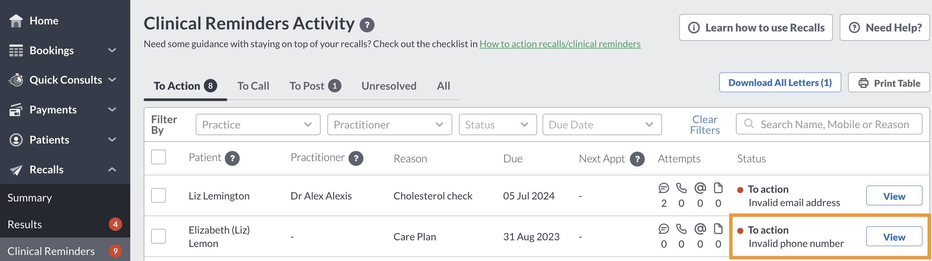932x261 pixels.
Task: Click the phone attempts icon for Liz Lemington
Action: click(x=681, y=188)
